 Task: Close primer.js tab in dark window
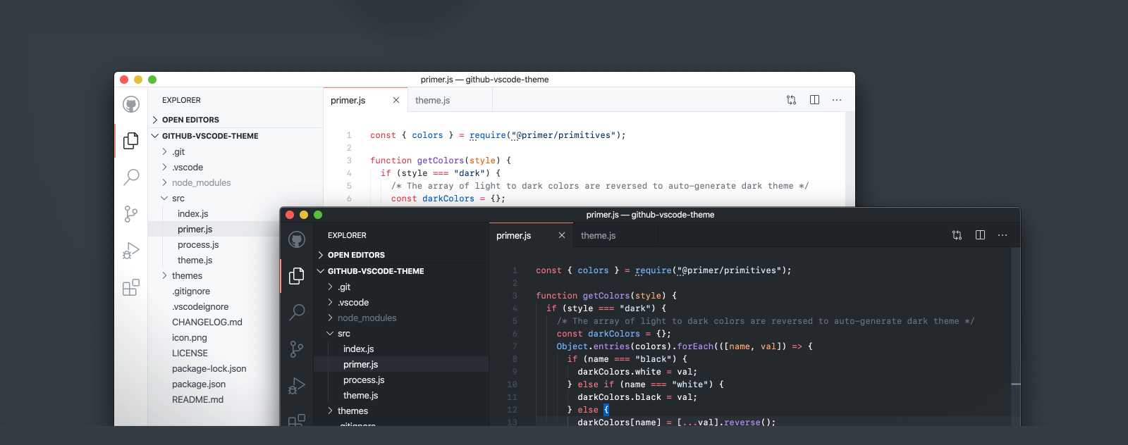(562, 235)
